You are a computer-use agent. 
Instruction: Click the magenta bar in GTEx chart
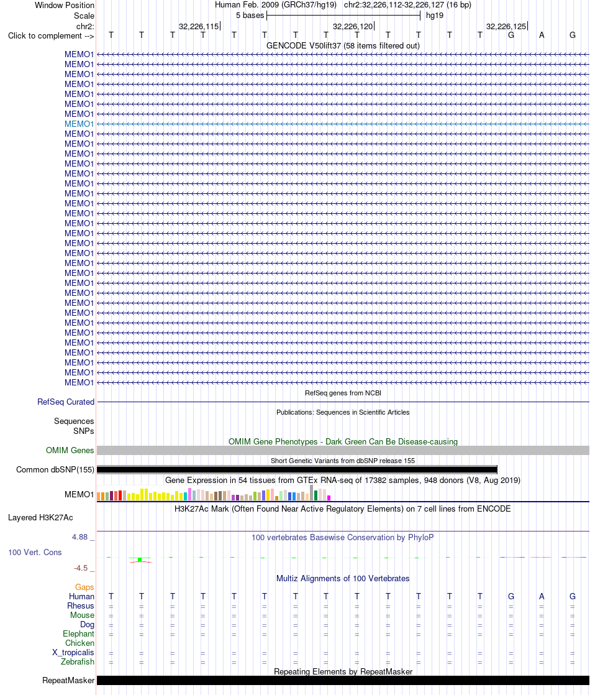(x=329, y=498)
